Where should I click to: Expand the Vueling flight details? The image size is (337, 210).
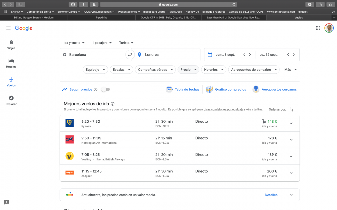(x=291, y=157)
